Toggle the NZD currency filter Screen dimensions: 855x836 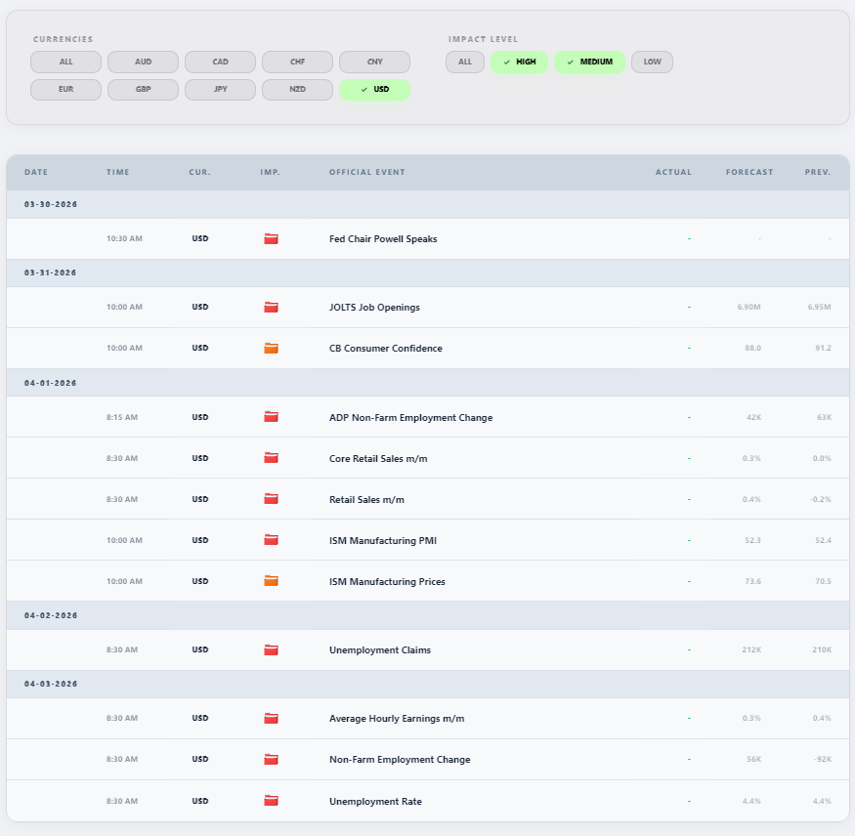pyautogui.click(x=298, y=90)
